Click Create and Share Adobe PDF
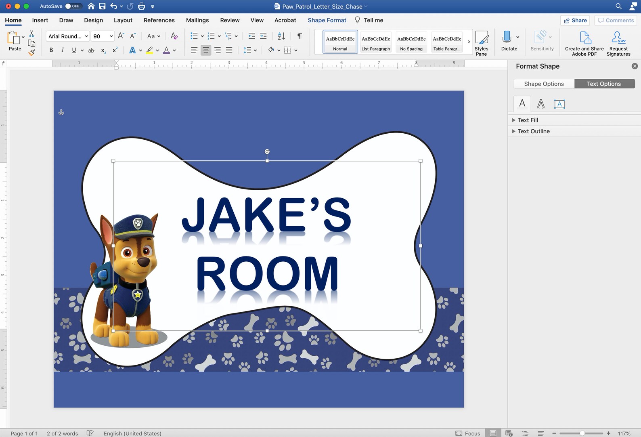 [x=584, y=43]
